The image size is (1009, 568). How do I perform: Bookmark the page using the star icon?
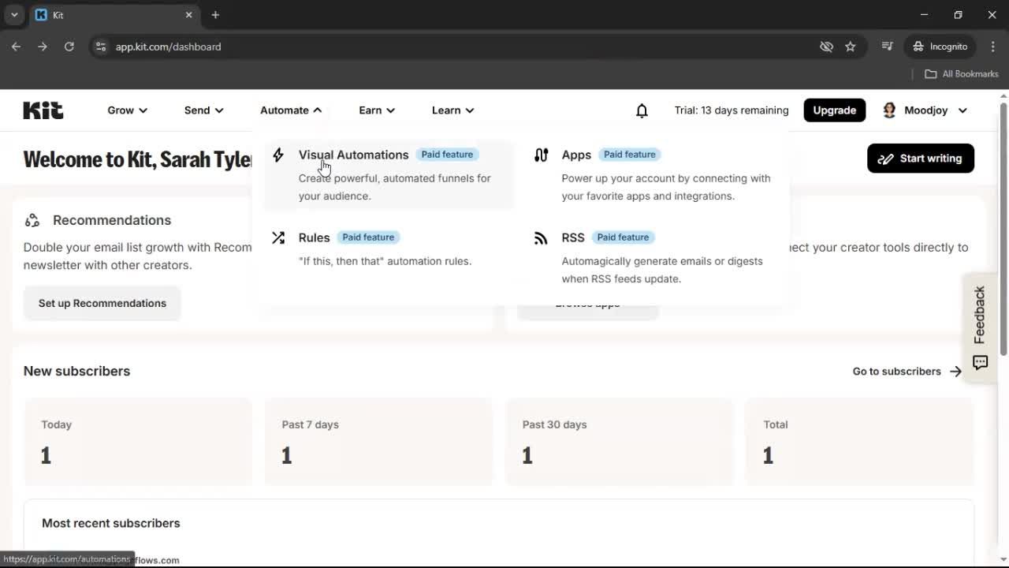tap(851, 47)
